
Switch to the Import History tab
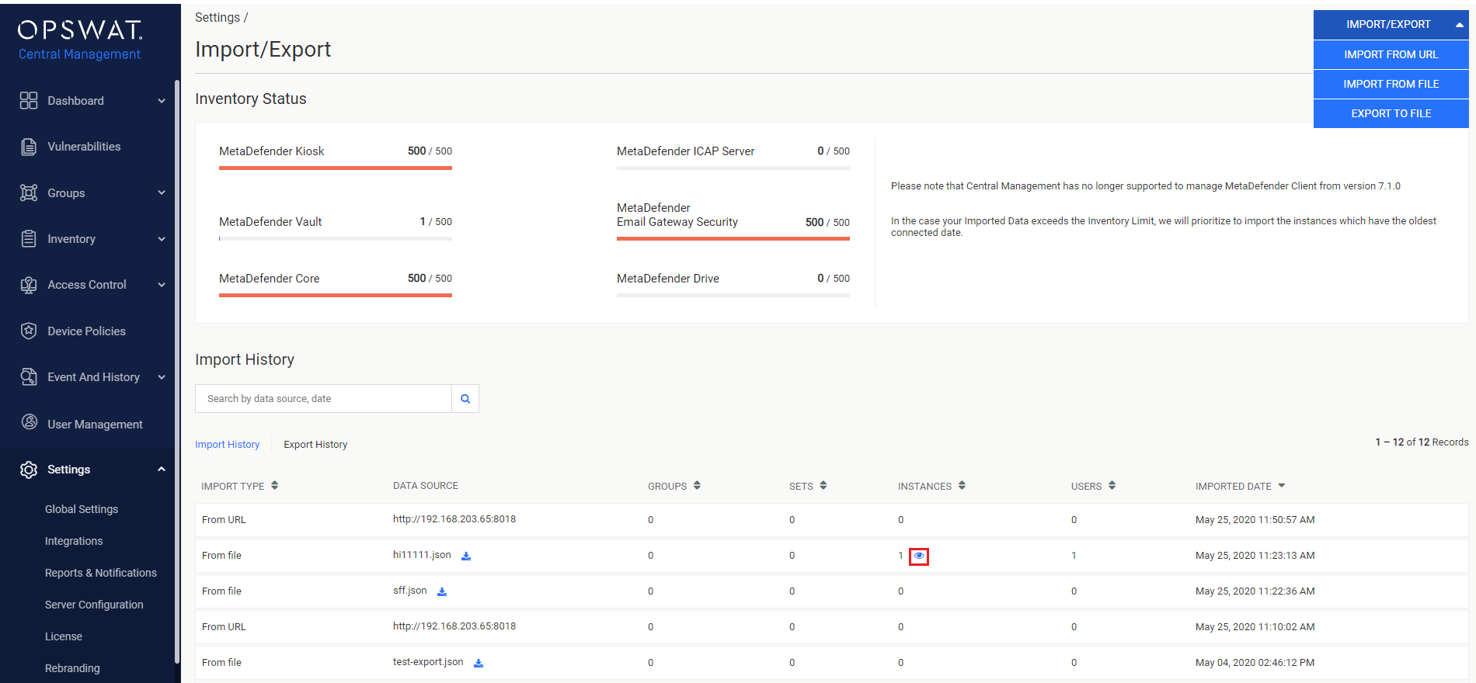point(227,445)
